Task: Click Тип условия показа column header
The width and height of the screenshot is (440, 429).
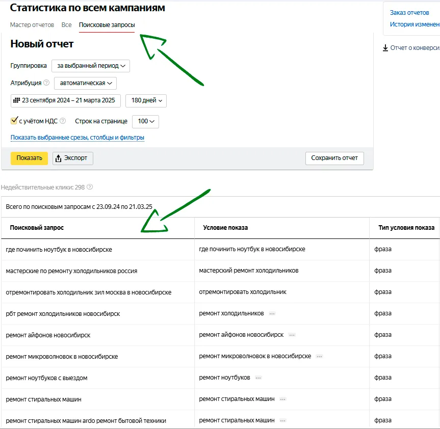Action: click(406, 228)
